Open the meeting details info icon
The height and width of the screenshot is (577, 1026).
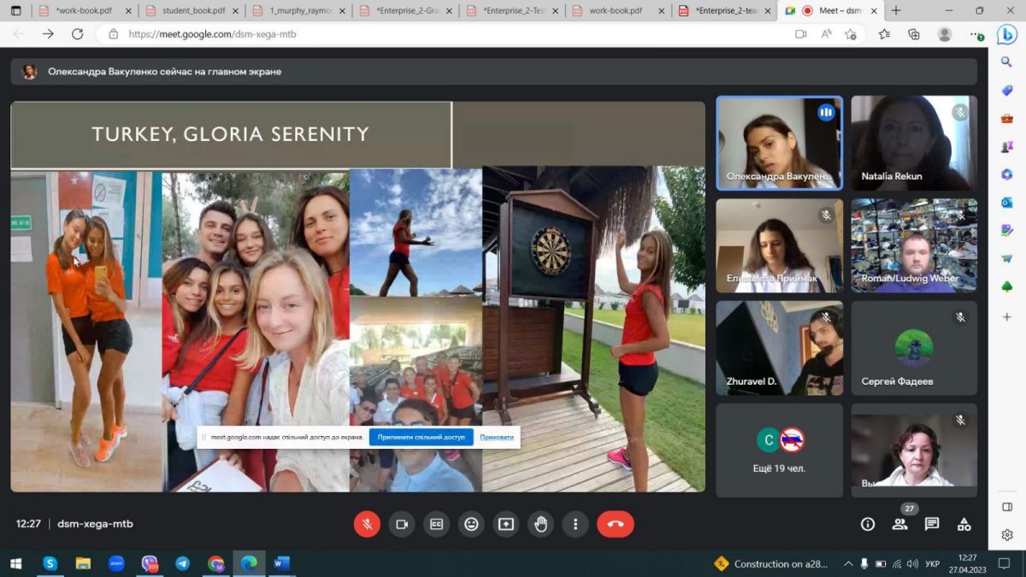pos(868,524)
